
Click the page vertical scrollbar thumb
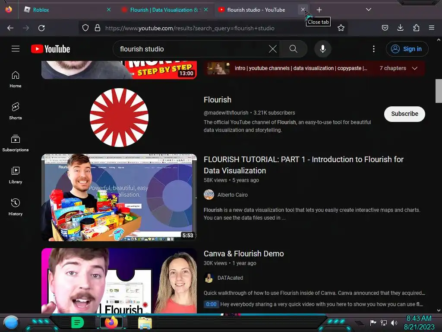point(439,91)
